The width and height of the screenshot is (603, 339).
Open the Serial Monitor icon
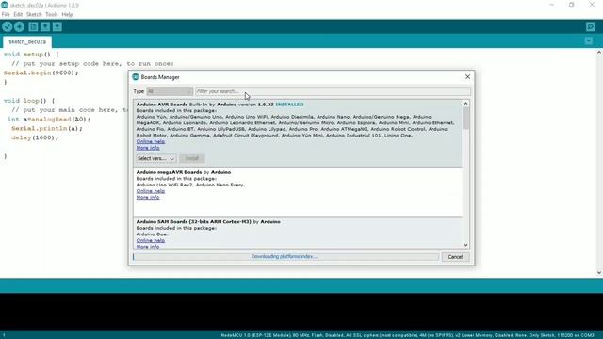pyautogui.click(x=591, y=26)
